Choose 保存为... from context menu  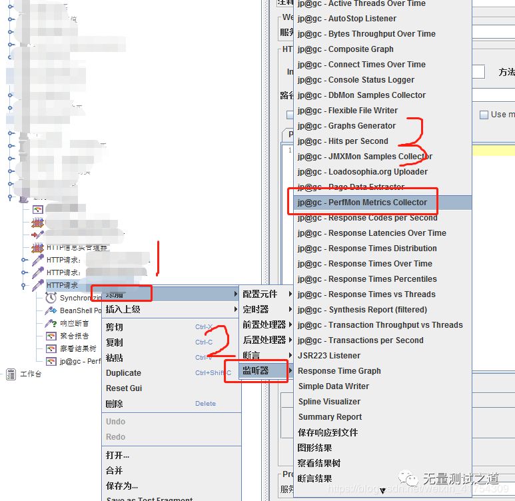tap(171, 486)
